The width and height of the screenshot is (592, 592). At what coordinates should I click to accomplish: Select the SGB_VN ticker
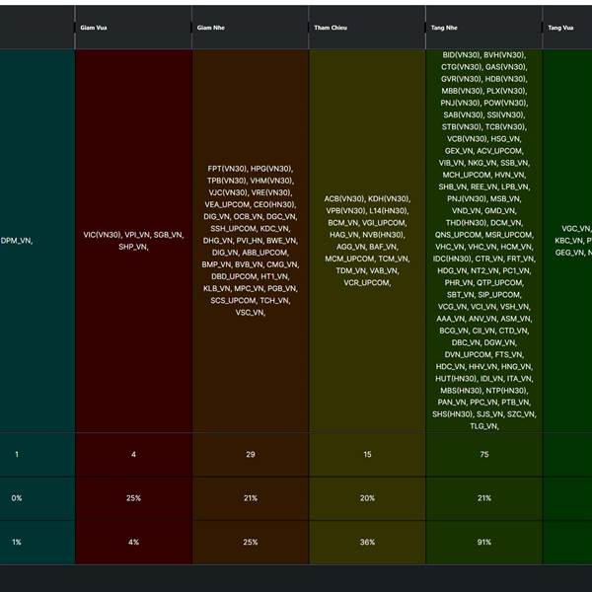pyautogui.click(x=169, y=235)
